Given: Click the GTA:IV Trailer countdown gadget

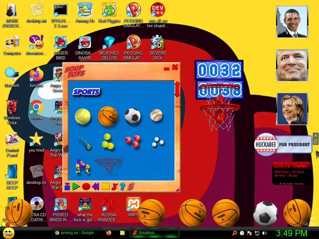Looking at the screenshot, I should [291, 174].
